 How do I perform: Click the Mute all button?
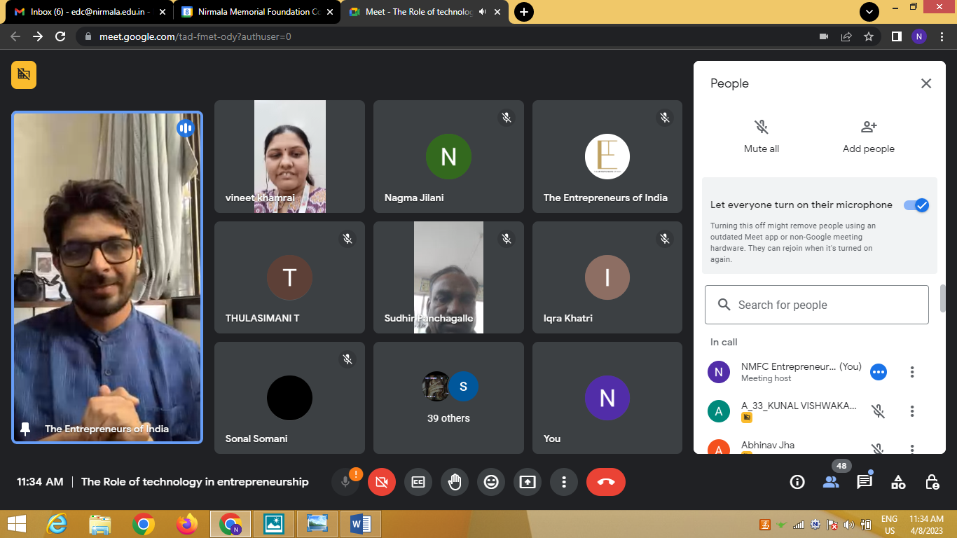tap(762, 137)
